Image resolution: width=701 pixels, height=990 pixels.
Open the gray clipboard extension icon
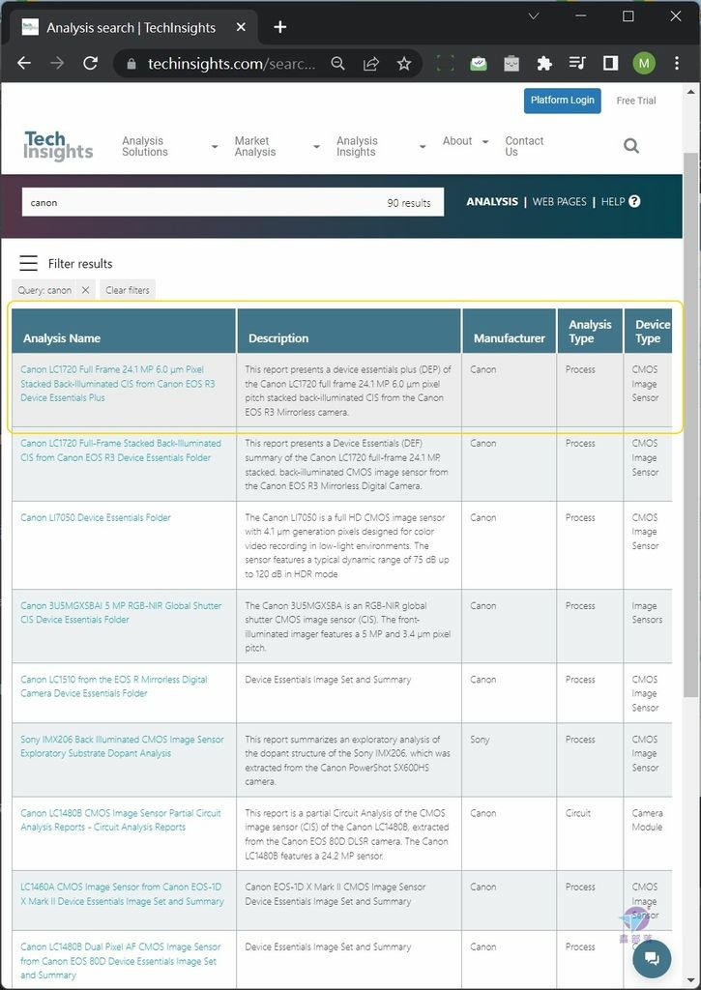click(x=511, y=63)
